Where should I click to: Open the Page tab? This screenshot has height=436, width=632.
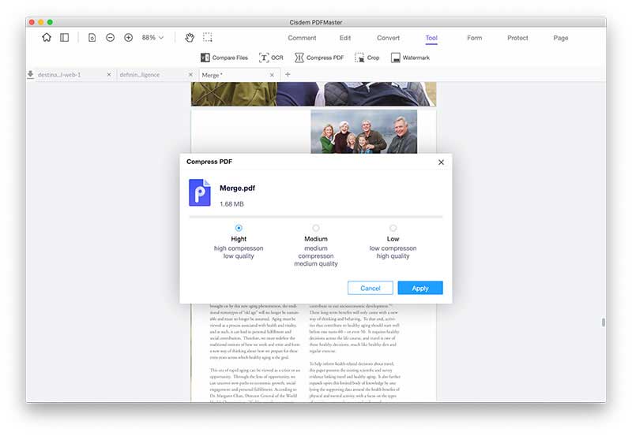coord(561,38)
